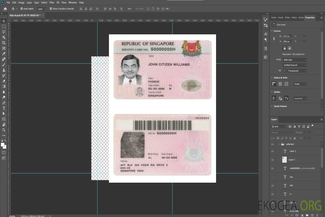Click the Rulers icon under Rulers & Grids
The height and width of the screenshot is (217, 325).
point(274,84)
